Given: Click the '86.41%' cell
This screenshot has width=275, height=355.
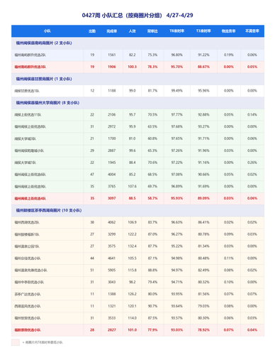Looking at the screenshot, I should point(203,222).
